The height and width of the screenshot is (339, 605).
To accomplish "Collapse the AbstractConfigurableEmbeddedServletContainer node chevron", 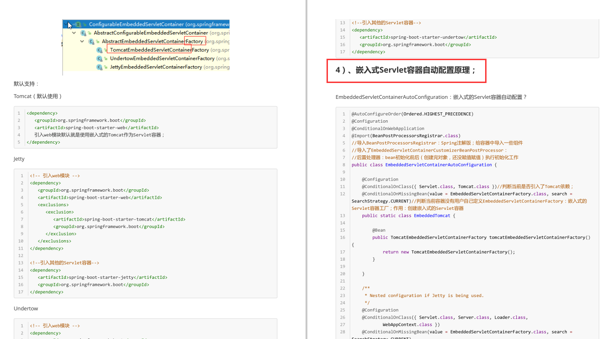I will tap(74, 33).
